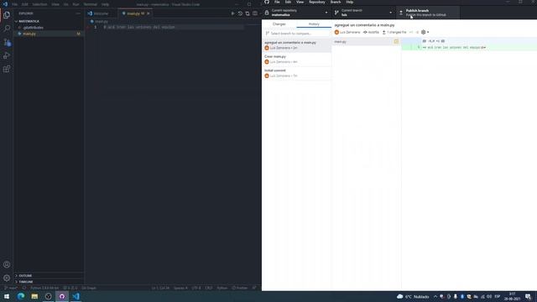Click CRLF line ending in status bar
537x302 pixels.
(209, 288)
